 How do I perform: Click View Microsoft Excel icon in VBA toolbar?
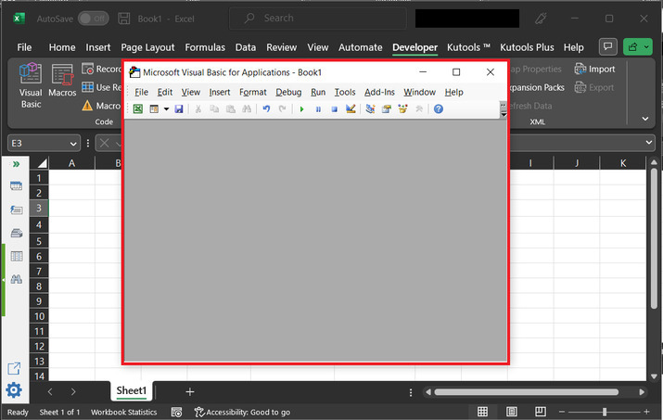tap(138, 109)
